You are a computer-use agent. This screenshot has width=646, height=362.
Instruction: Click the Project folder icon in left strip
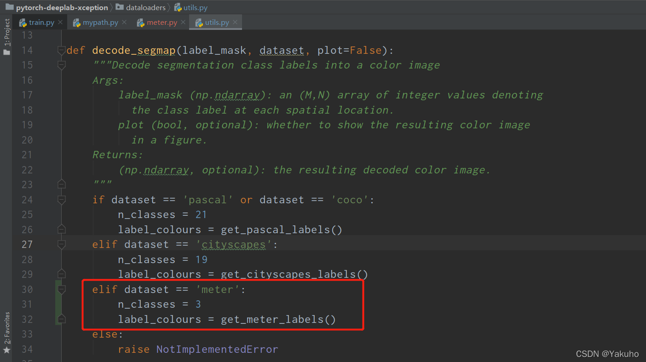(x=6, y=52)
